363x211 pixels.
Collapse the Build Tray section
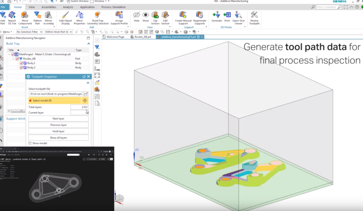[89, 44]
